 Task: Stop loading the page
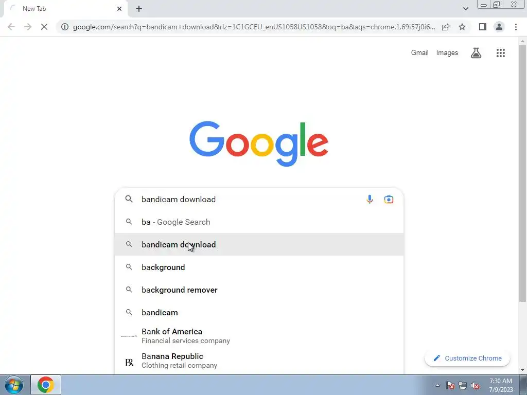pyautogui.click(x=44, y=27)
